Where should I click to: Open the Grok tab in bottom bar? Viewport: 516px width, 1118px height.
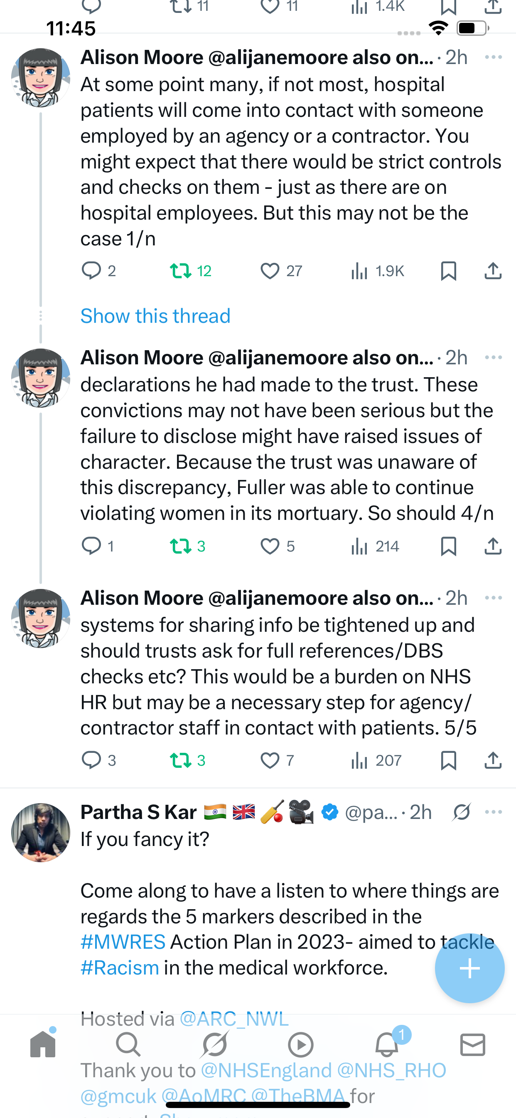(x=215, y=1044)
